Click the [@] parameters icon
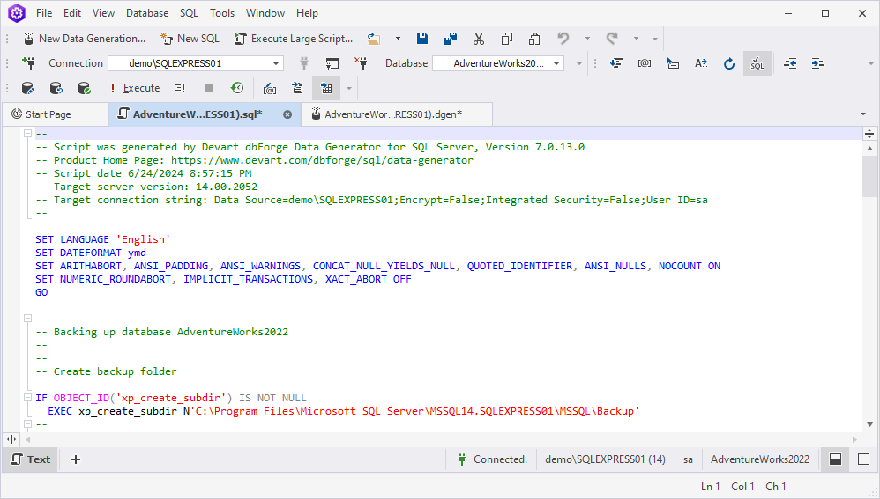The height and width of the screenshot is (499, 880). point(645,63)
